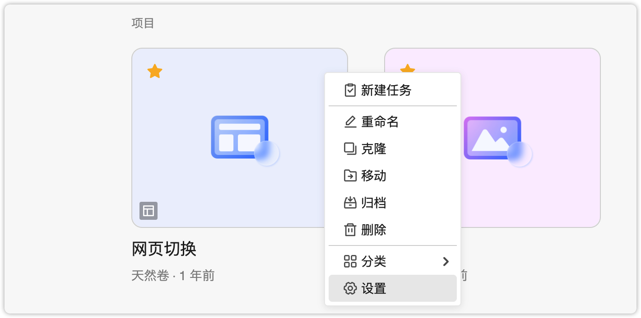Toggle the star on 网页切换 project

(155, 71)
